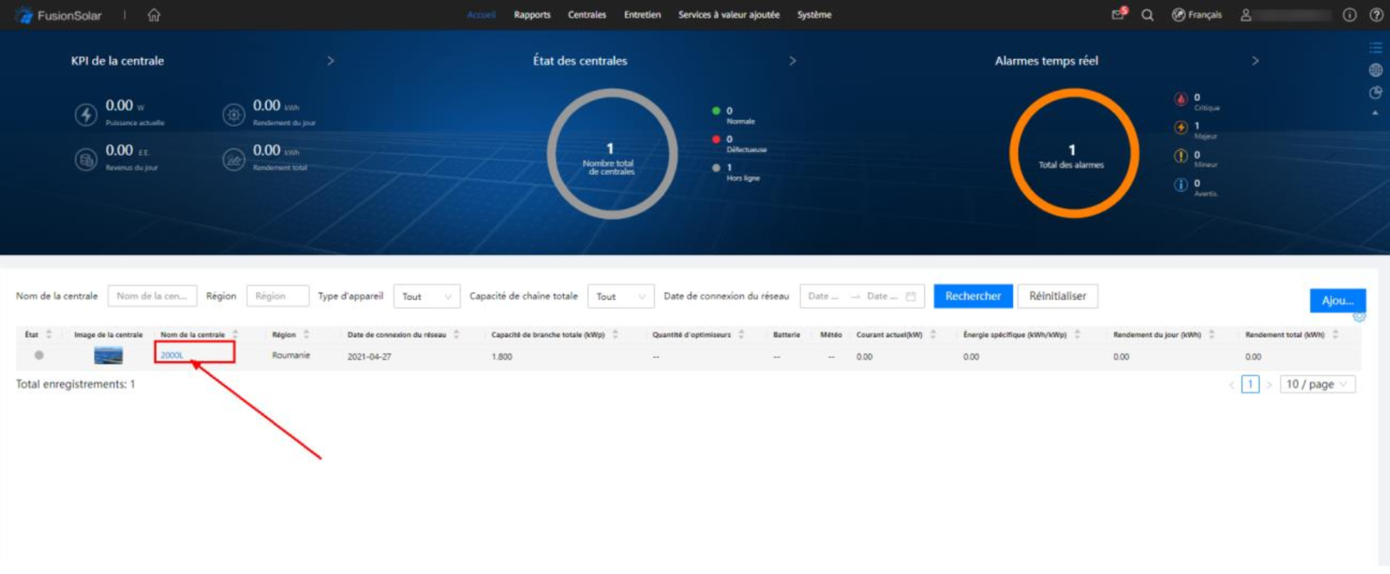Open table column settings gear icon
Image resolution: width=1390 pixels, height=574 pixels.
point(1359,317)
